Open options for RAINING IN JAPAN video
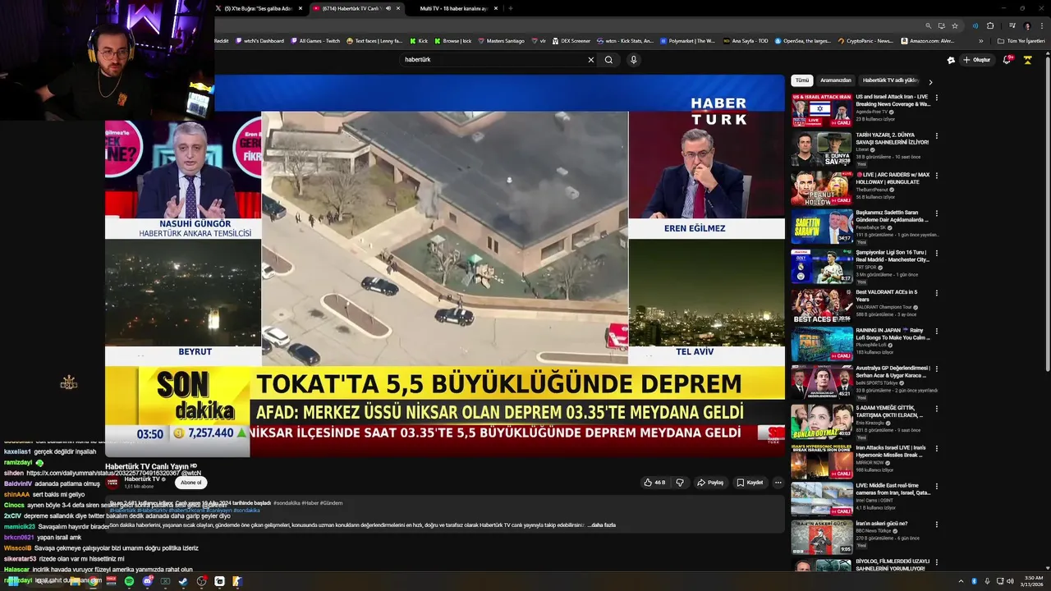Viewport: 1051px width, 591px height. (x=936, y=332)
